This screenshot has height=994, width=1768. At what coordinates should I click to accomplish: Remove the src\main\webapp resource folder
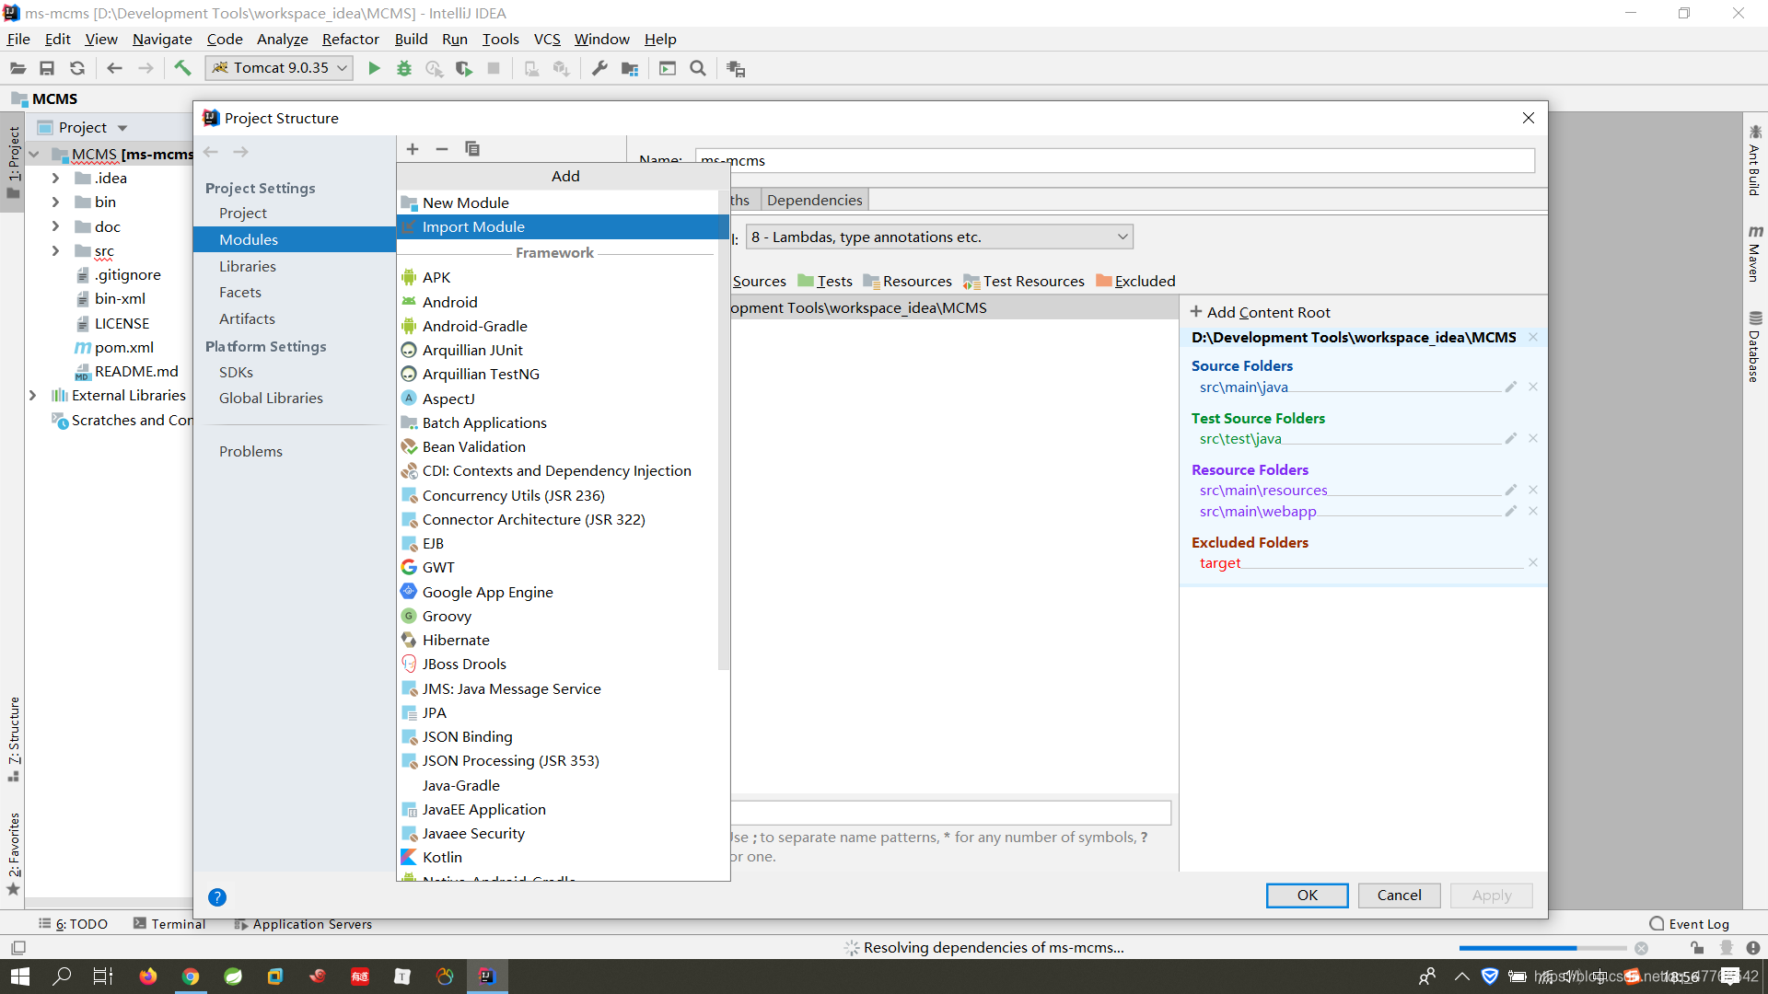click(x=1533, y=511)
